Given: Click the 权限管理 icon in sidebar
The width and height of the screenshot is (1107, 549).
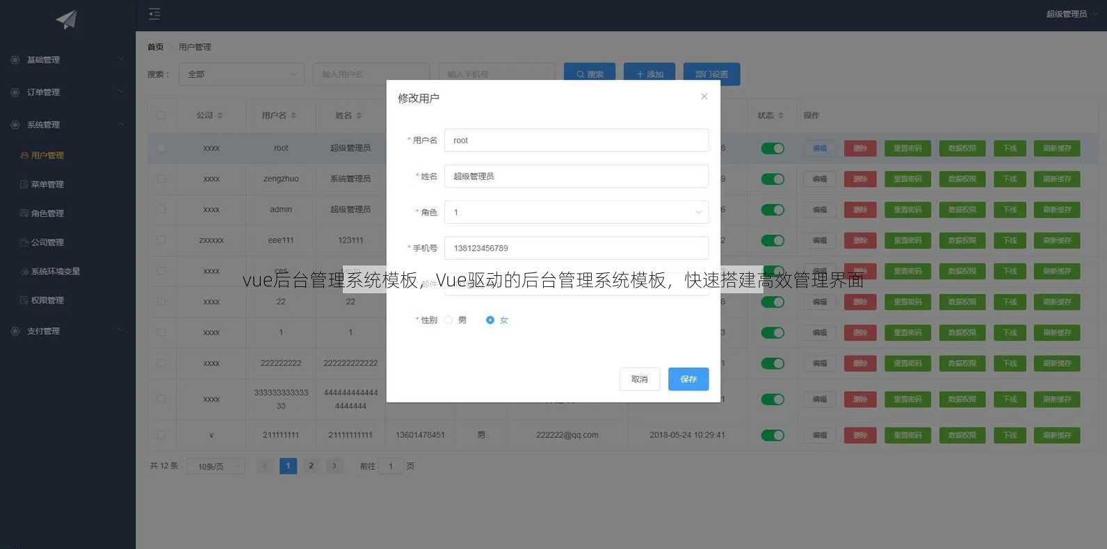Looking at the screenshot, I should coord(24,300).
